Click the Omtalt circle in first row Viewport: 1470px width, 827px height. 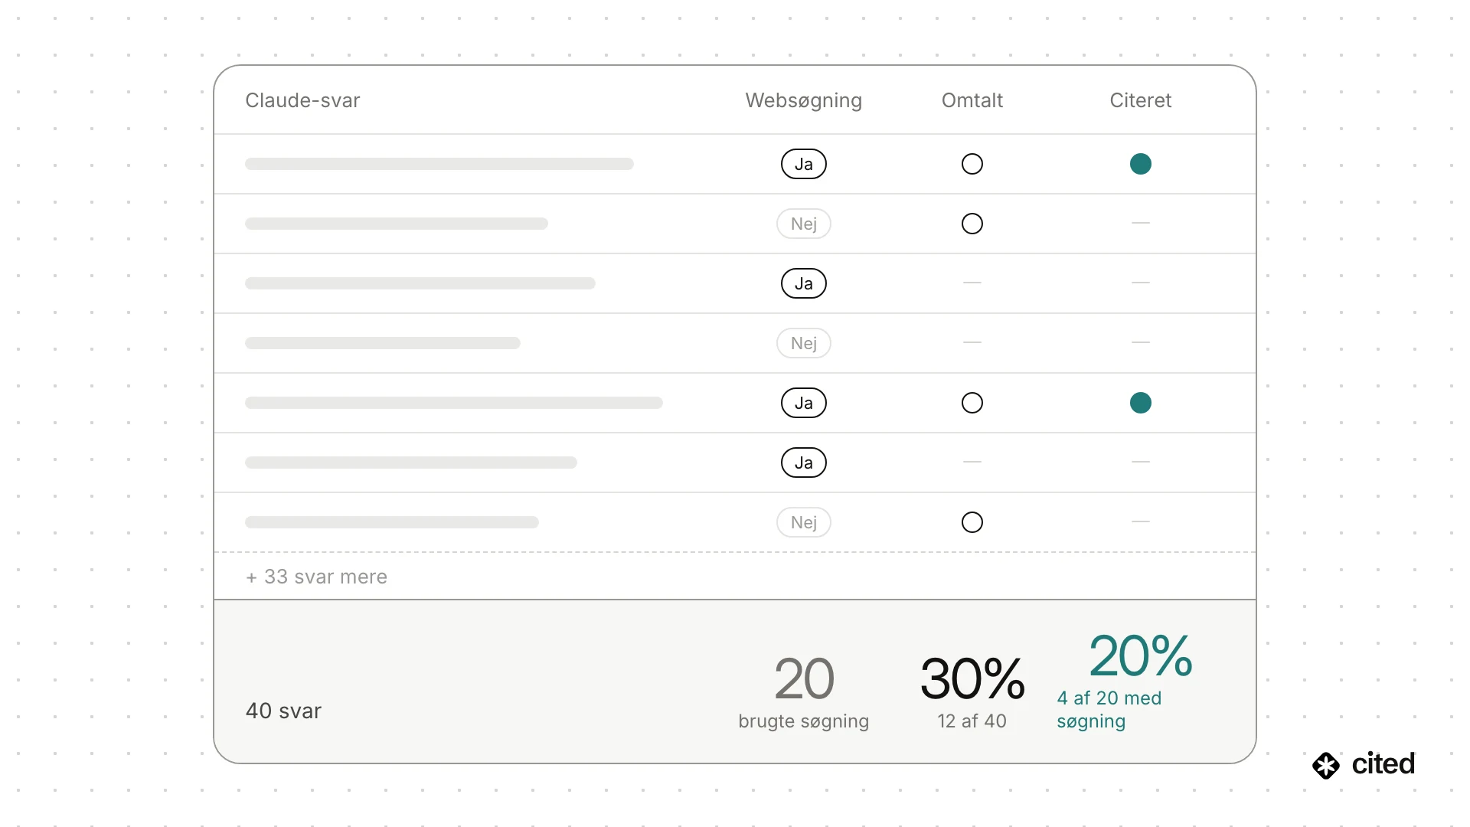point(972,164)
